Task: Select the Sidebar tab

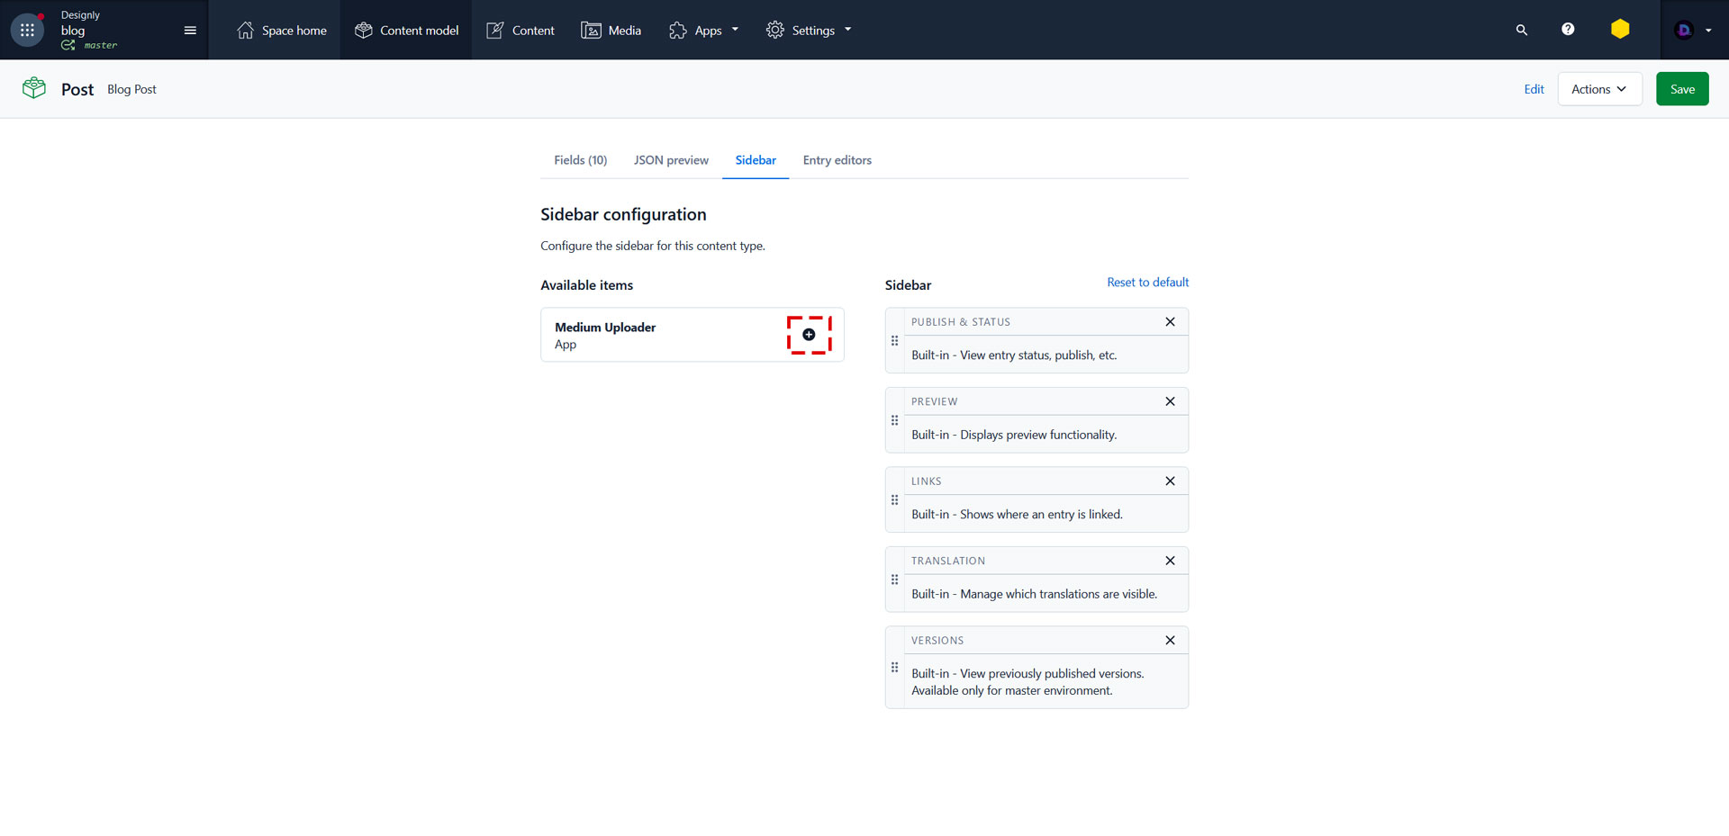Action: 756,160
